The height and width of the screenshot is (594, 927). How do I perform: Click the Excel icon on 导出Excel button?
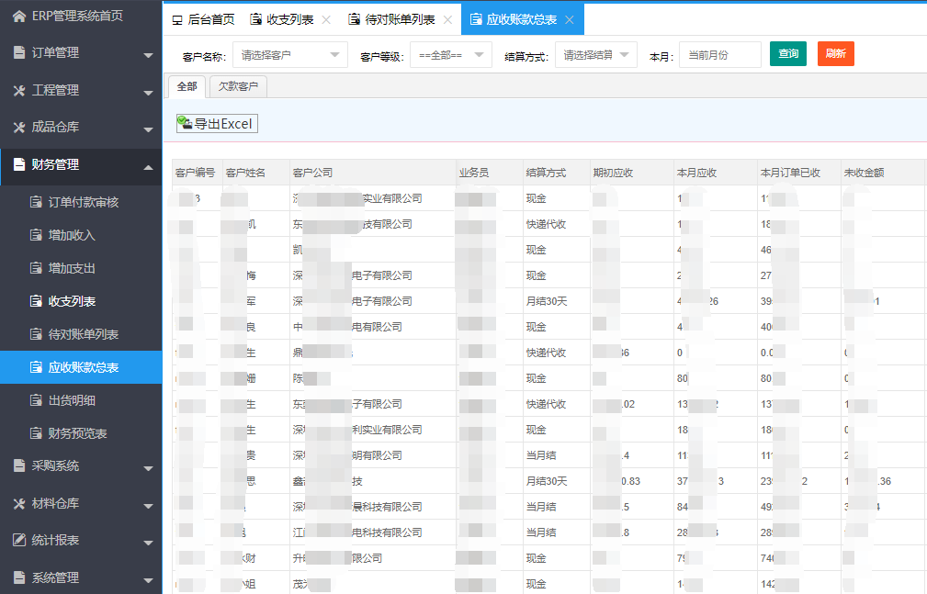185,122
